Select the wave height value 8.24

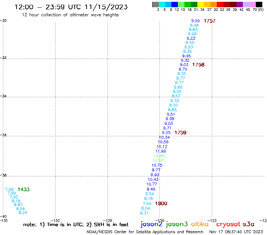23,213
